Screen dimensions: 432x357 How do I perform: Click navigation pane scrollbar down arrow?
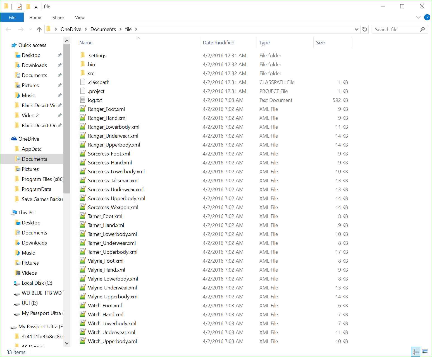point(67,343)
